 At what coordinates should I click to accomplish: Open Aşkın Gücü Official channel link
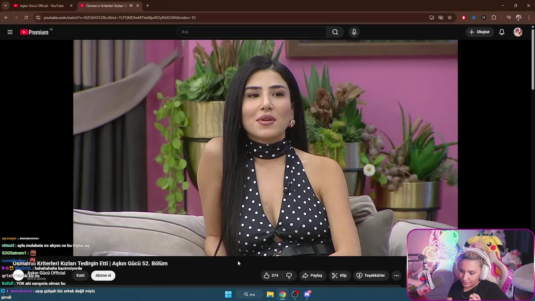[x=46, y=273]
